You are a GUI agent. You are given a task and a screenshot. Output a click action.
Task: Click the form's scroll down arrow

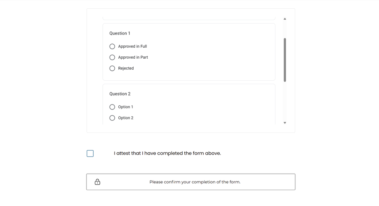coord(285,123)
